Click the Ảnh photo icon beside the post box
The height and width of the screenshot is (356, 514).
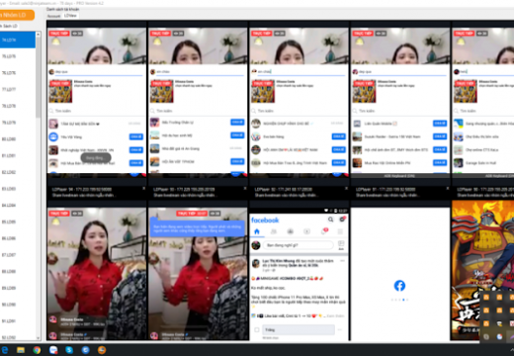[x=341, y=245]
